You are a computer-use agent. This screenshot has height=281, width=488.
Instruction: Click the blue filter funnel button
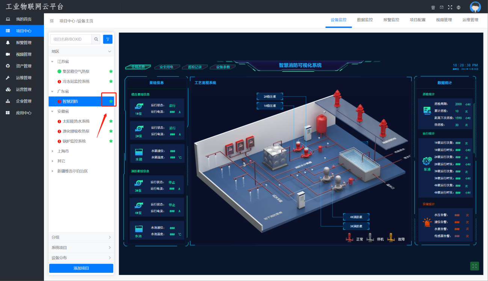pyautogui.click(x=108, y=39)
